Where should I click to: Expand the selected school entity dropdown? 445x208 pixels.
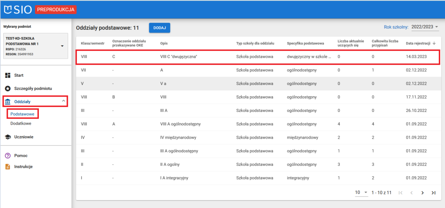(x=62, y=46)
